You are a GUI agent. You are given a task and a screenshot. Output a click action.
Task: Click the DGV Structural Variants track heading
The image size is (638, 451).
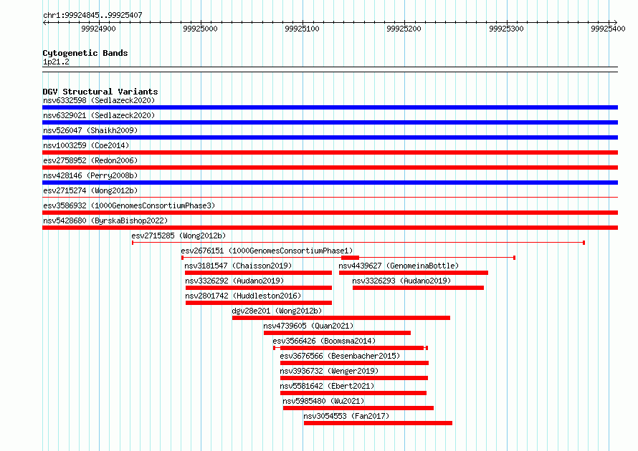coord(100,92)
